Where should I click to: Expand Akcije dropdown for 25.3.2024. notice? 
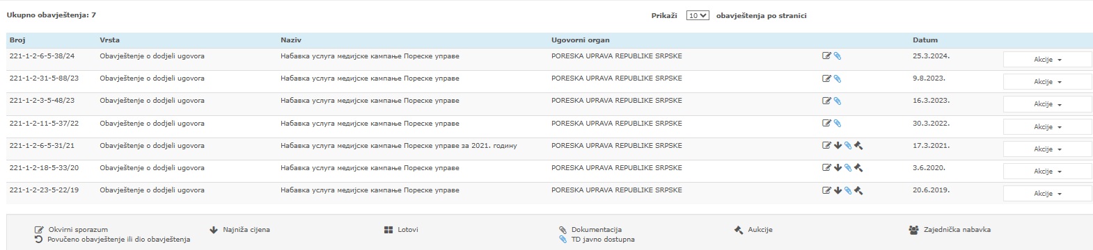[x=1047, y=60]
